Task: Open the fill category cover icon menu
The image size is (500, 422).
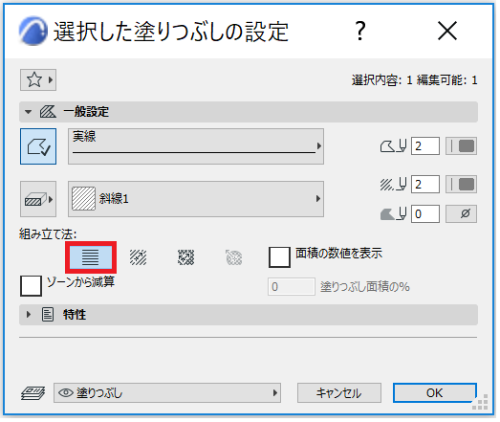Action: click(x=38, y=199)
